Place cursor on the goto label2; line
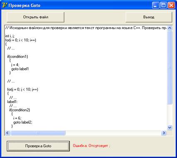The height and width of the screenshot is (158, 177). [23, 122]
